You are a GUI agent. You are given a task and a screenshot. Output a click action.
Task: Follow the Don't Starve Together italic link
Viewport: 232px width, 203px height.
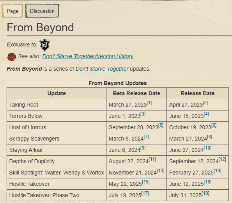pyautogui.click(x=102, y=69)
